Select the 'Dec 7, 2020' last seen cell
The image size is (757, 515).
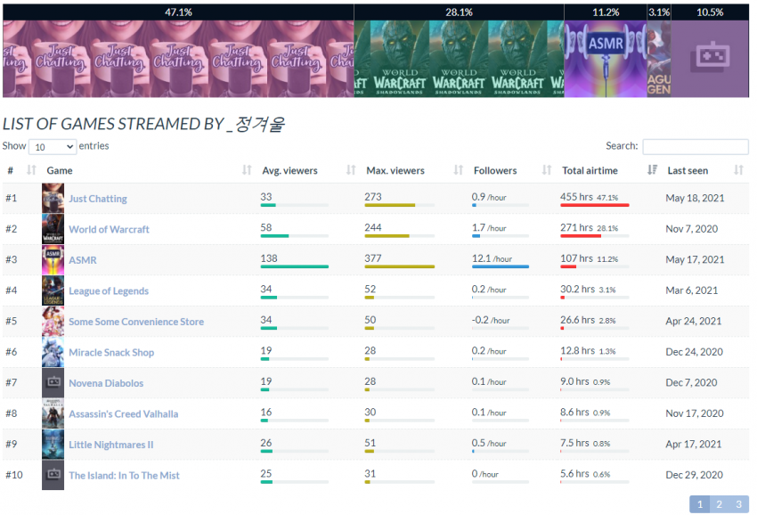coord(691,382)
